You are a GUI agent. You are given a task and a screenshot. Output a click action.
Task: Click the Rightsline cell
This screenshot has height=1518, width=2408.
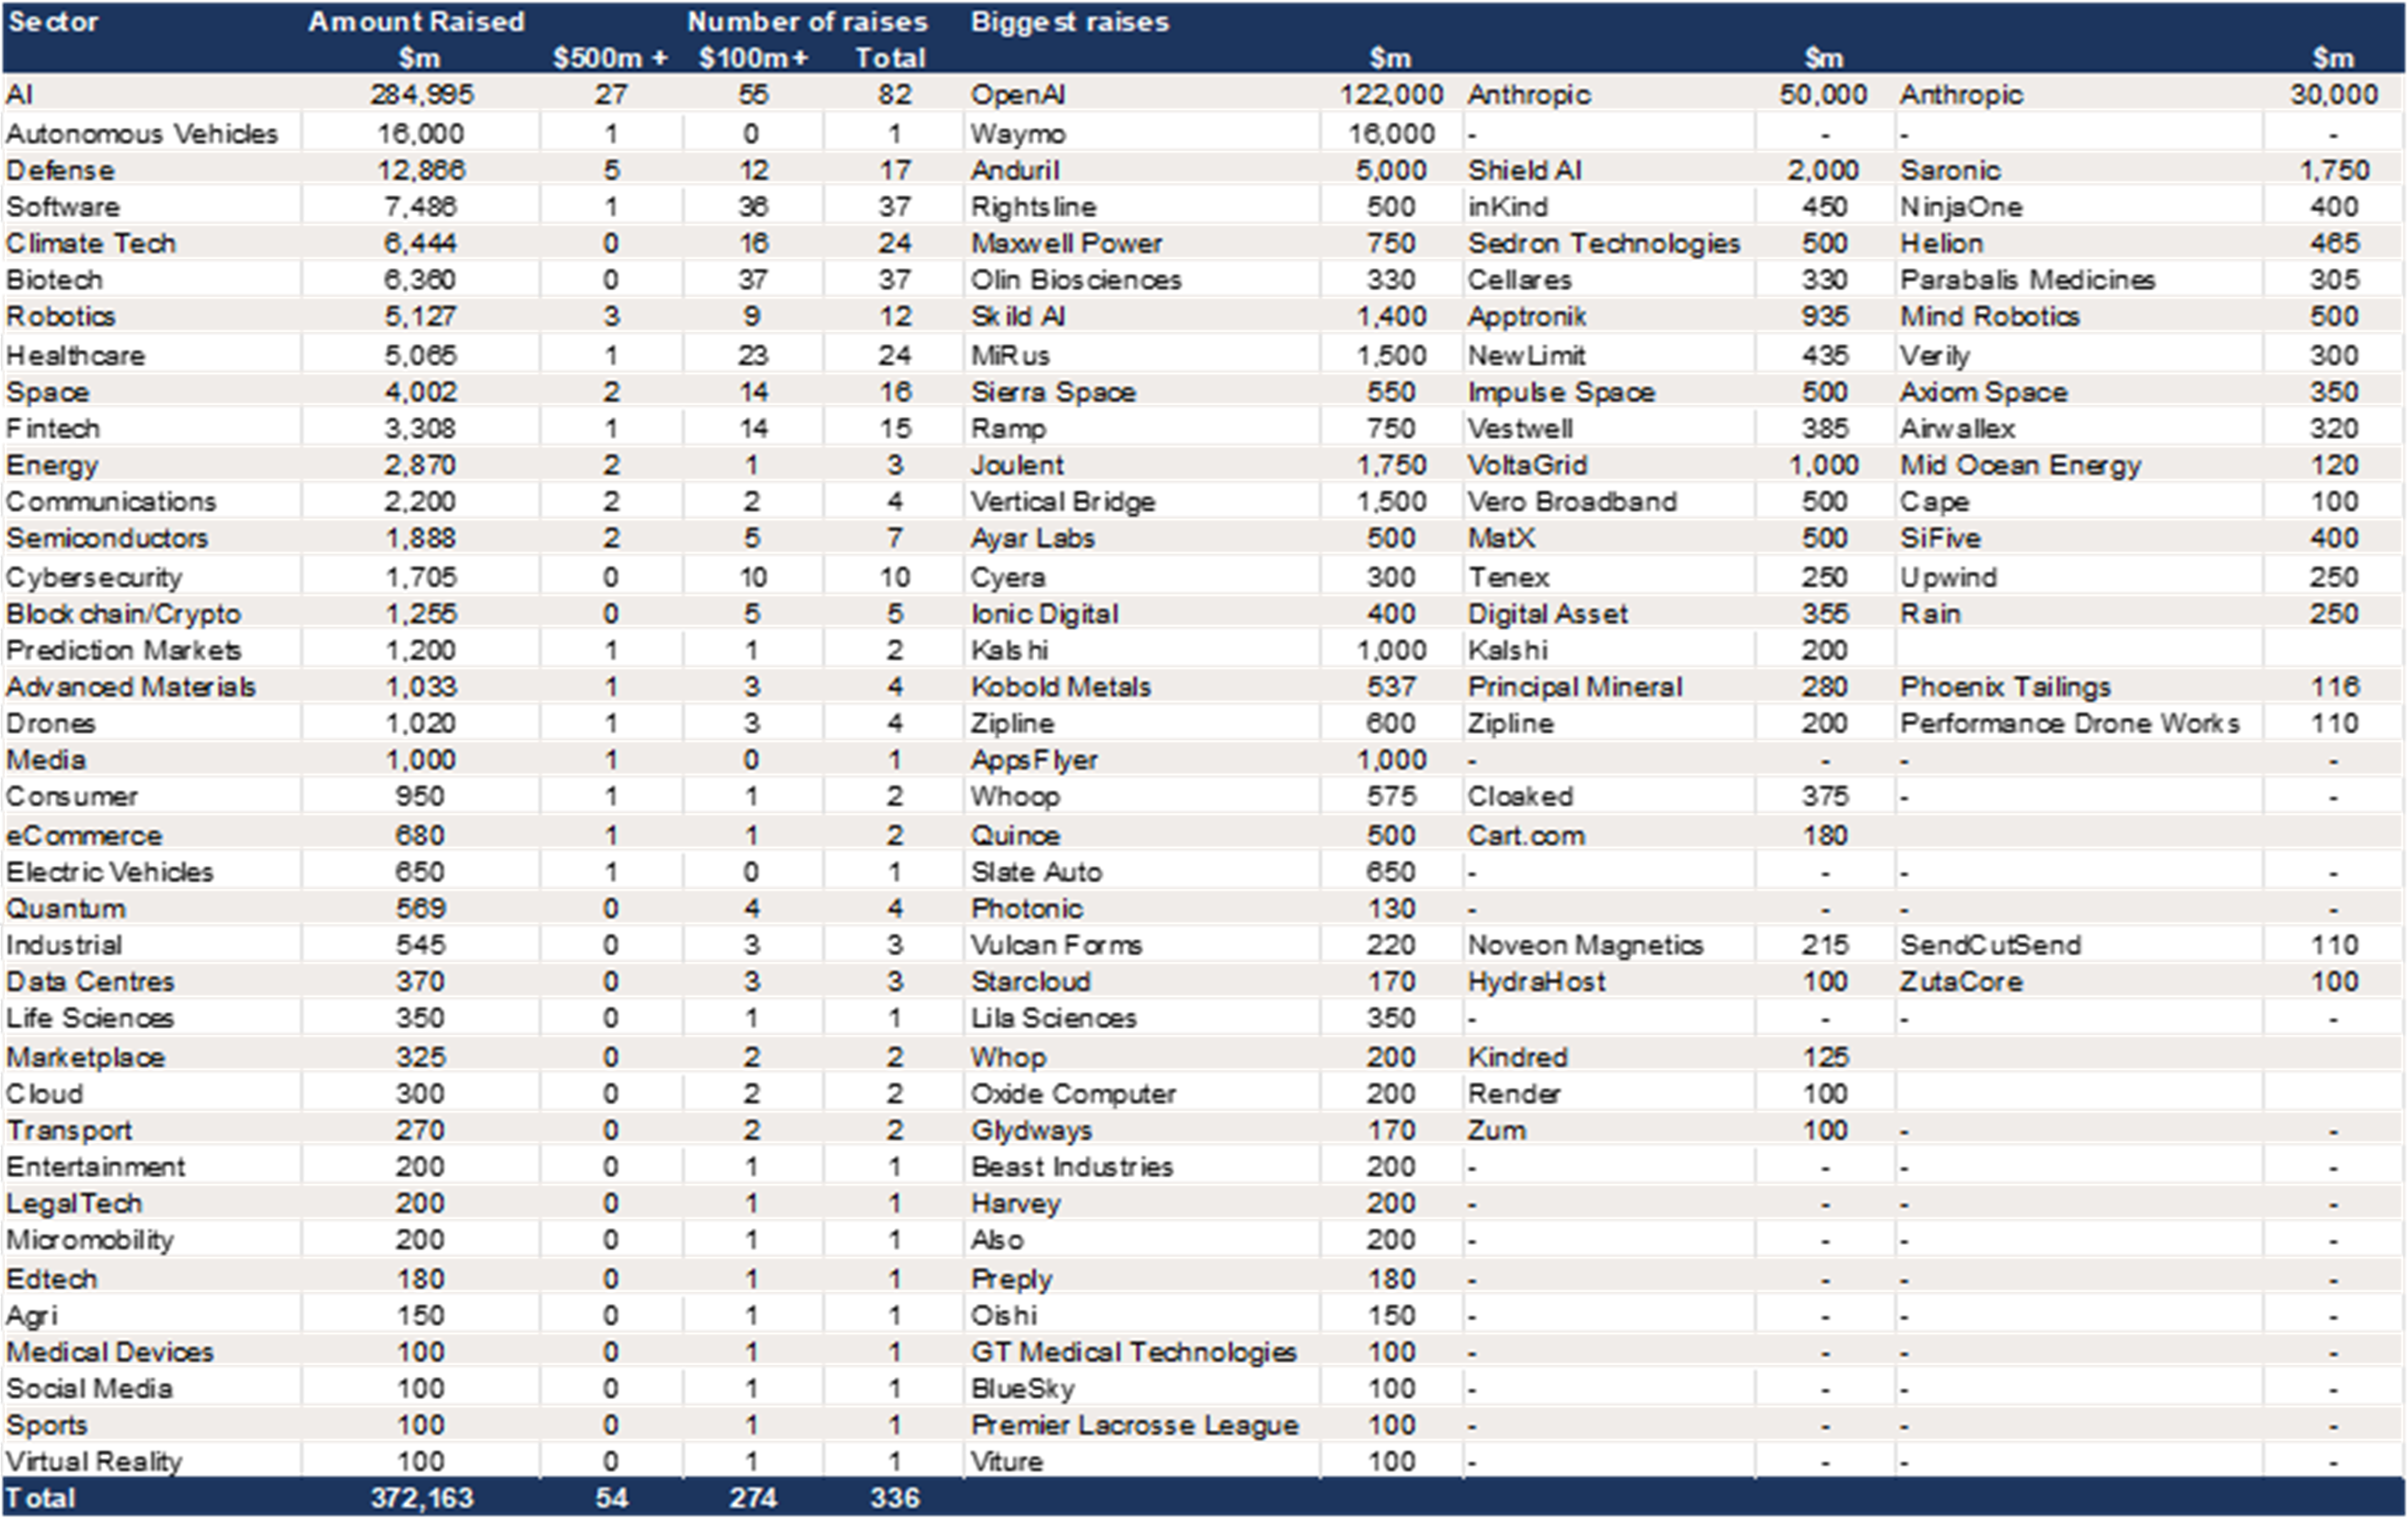[1033, 207]
